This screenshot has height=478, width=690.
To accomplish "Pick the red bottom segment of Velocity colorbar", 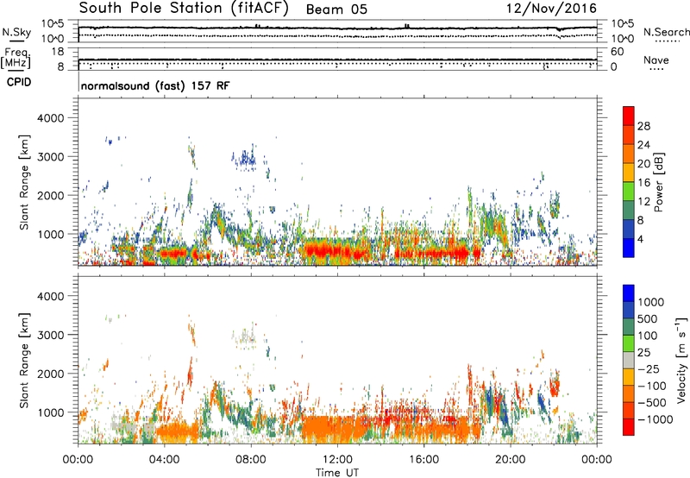I will click(629, 427).
